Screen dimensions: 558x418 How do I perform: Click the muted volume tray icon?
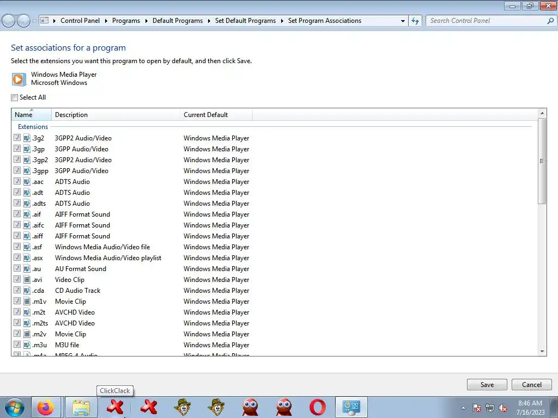503,408
